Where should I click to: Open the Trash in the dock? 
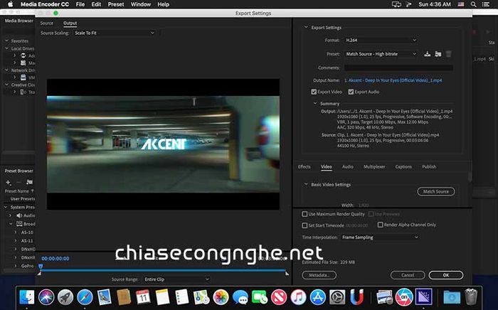[471, 296]
